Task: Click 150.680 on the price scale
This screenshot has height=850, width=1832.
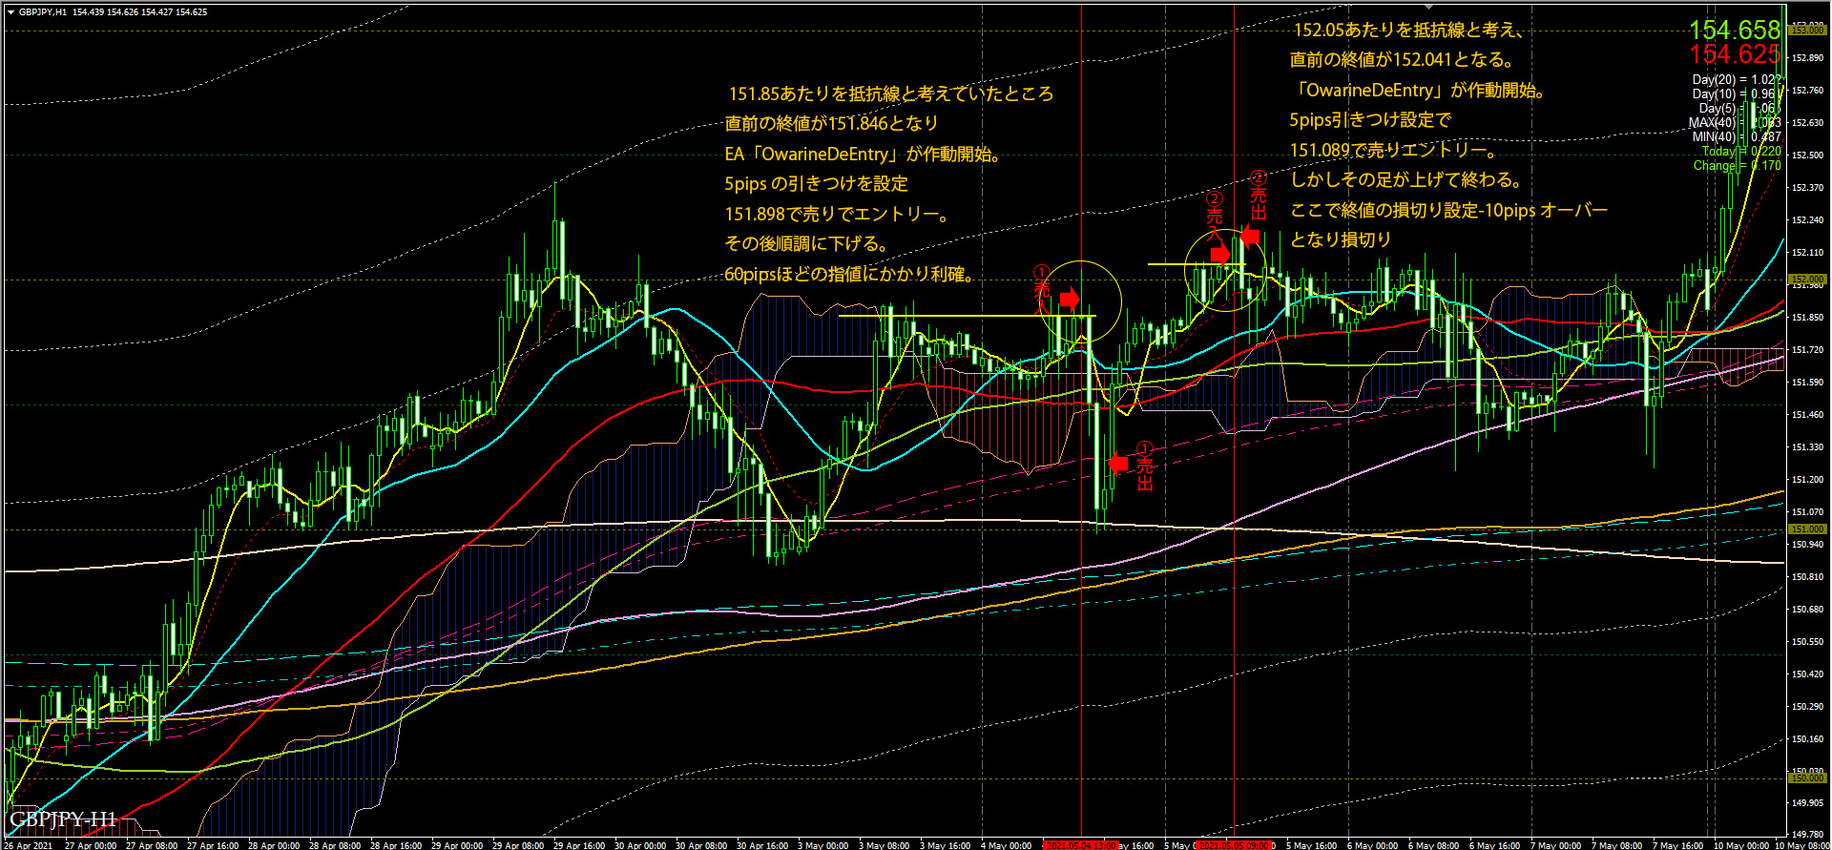Action: (x=1808, y=610)
